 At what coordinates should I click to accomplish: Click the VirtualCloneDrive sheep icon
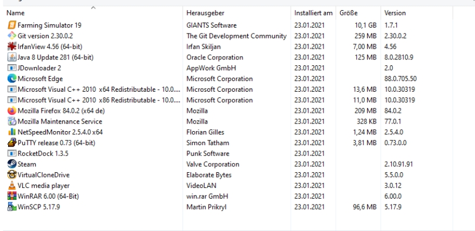coord(11,175)
